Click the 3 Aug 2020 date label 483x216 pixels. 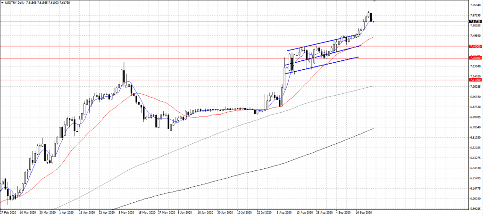click(x=284, y=213)
